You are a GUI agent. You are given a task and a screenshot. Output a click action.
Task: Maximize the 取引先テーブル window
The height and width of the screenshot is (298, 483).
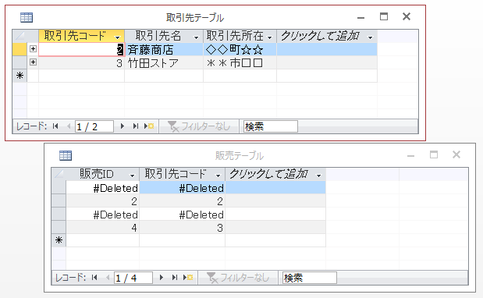coord(384,16)
